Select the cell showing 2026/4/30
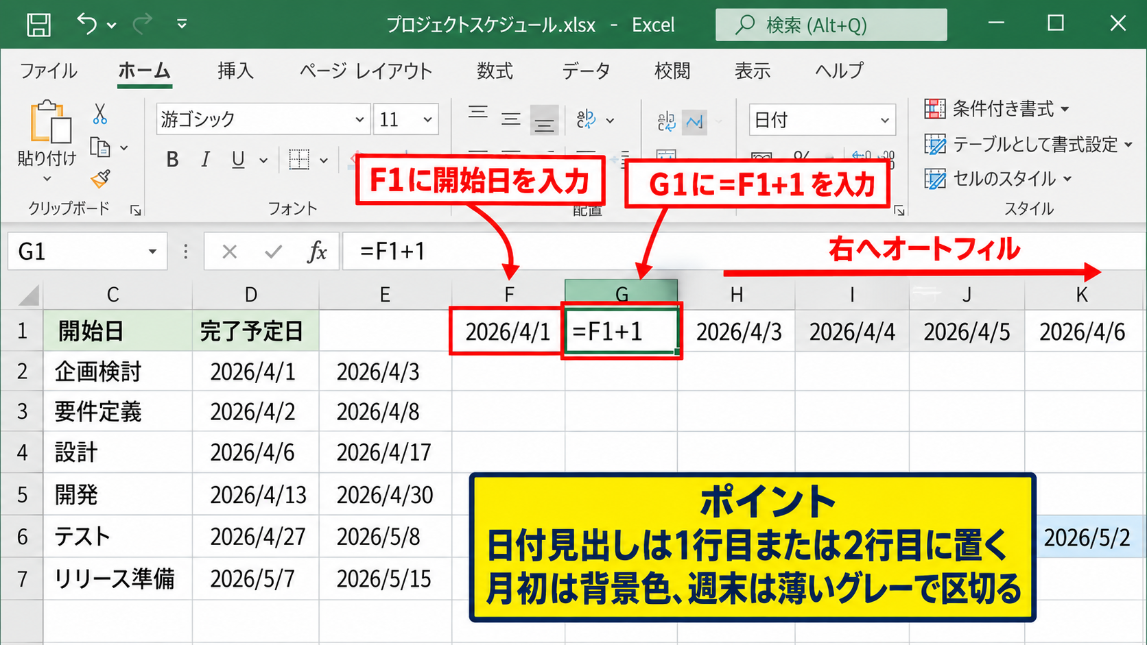 click(385, 495)
